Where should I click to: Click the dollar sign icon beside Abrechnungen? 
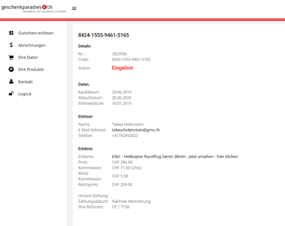[x=11, y=45]
